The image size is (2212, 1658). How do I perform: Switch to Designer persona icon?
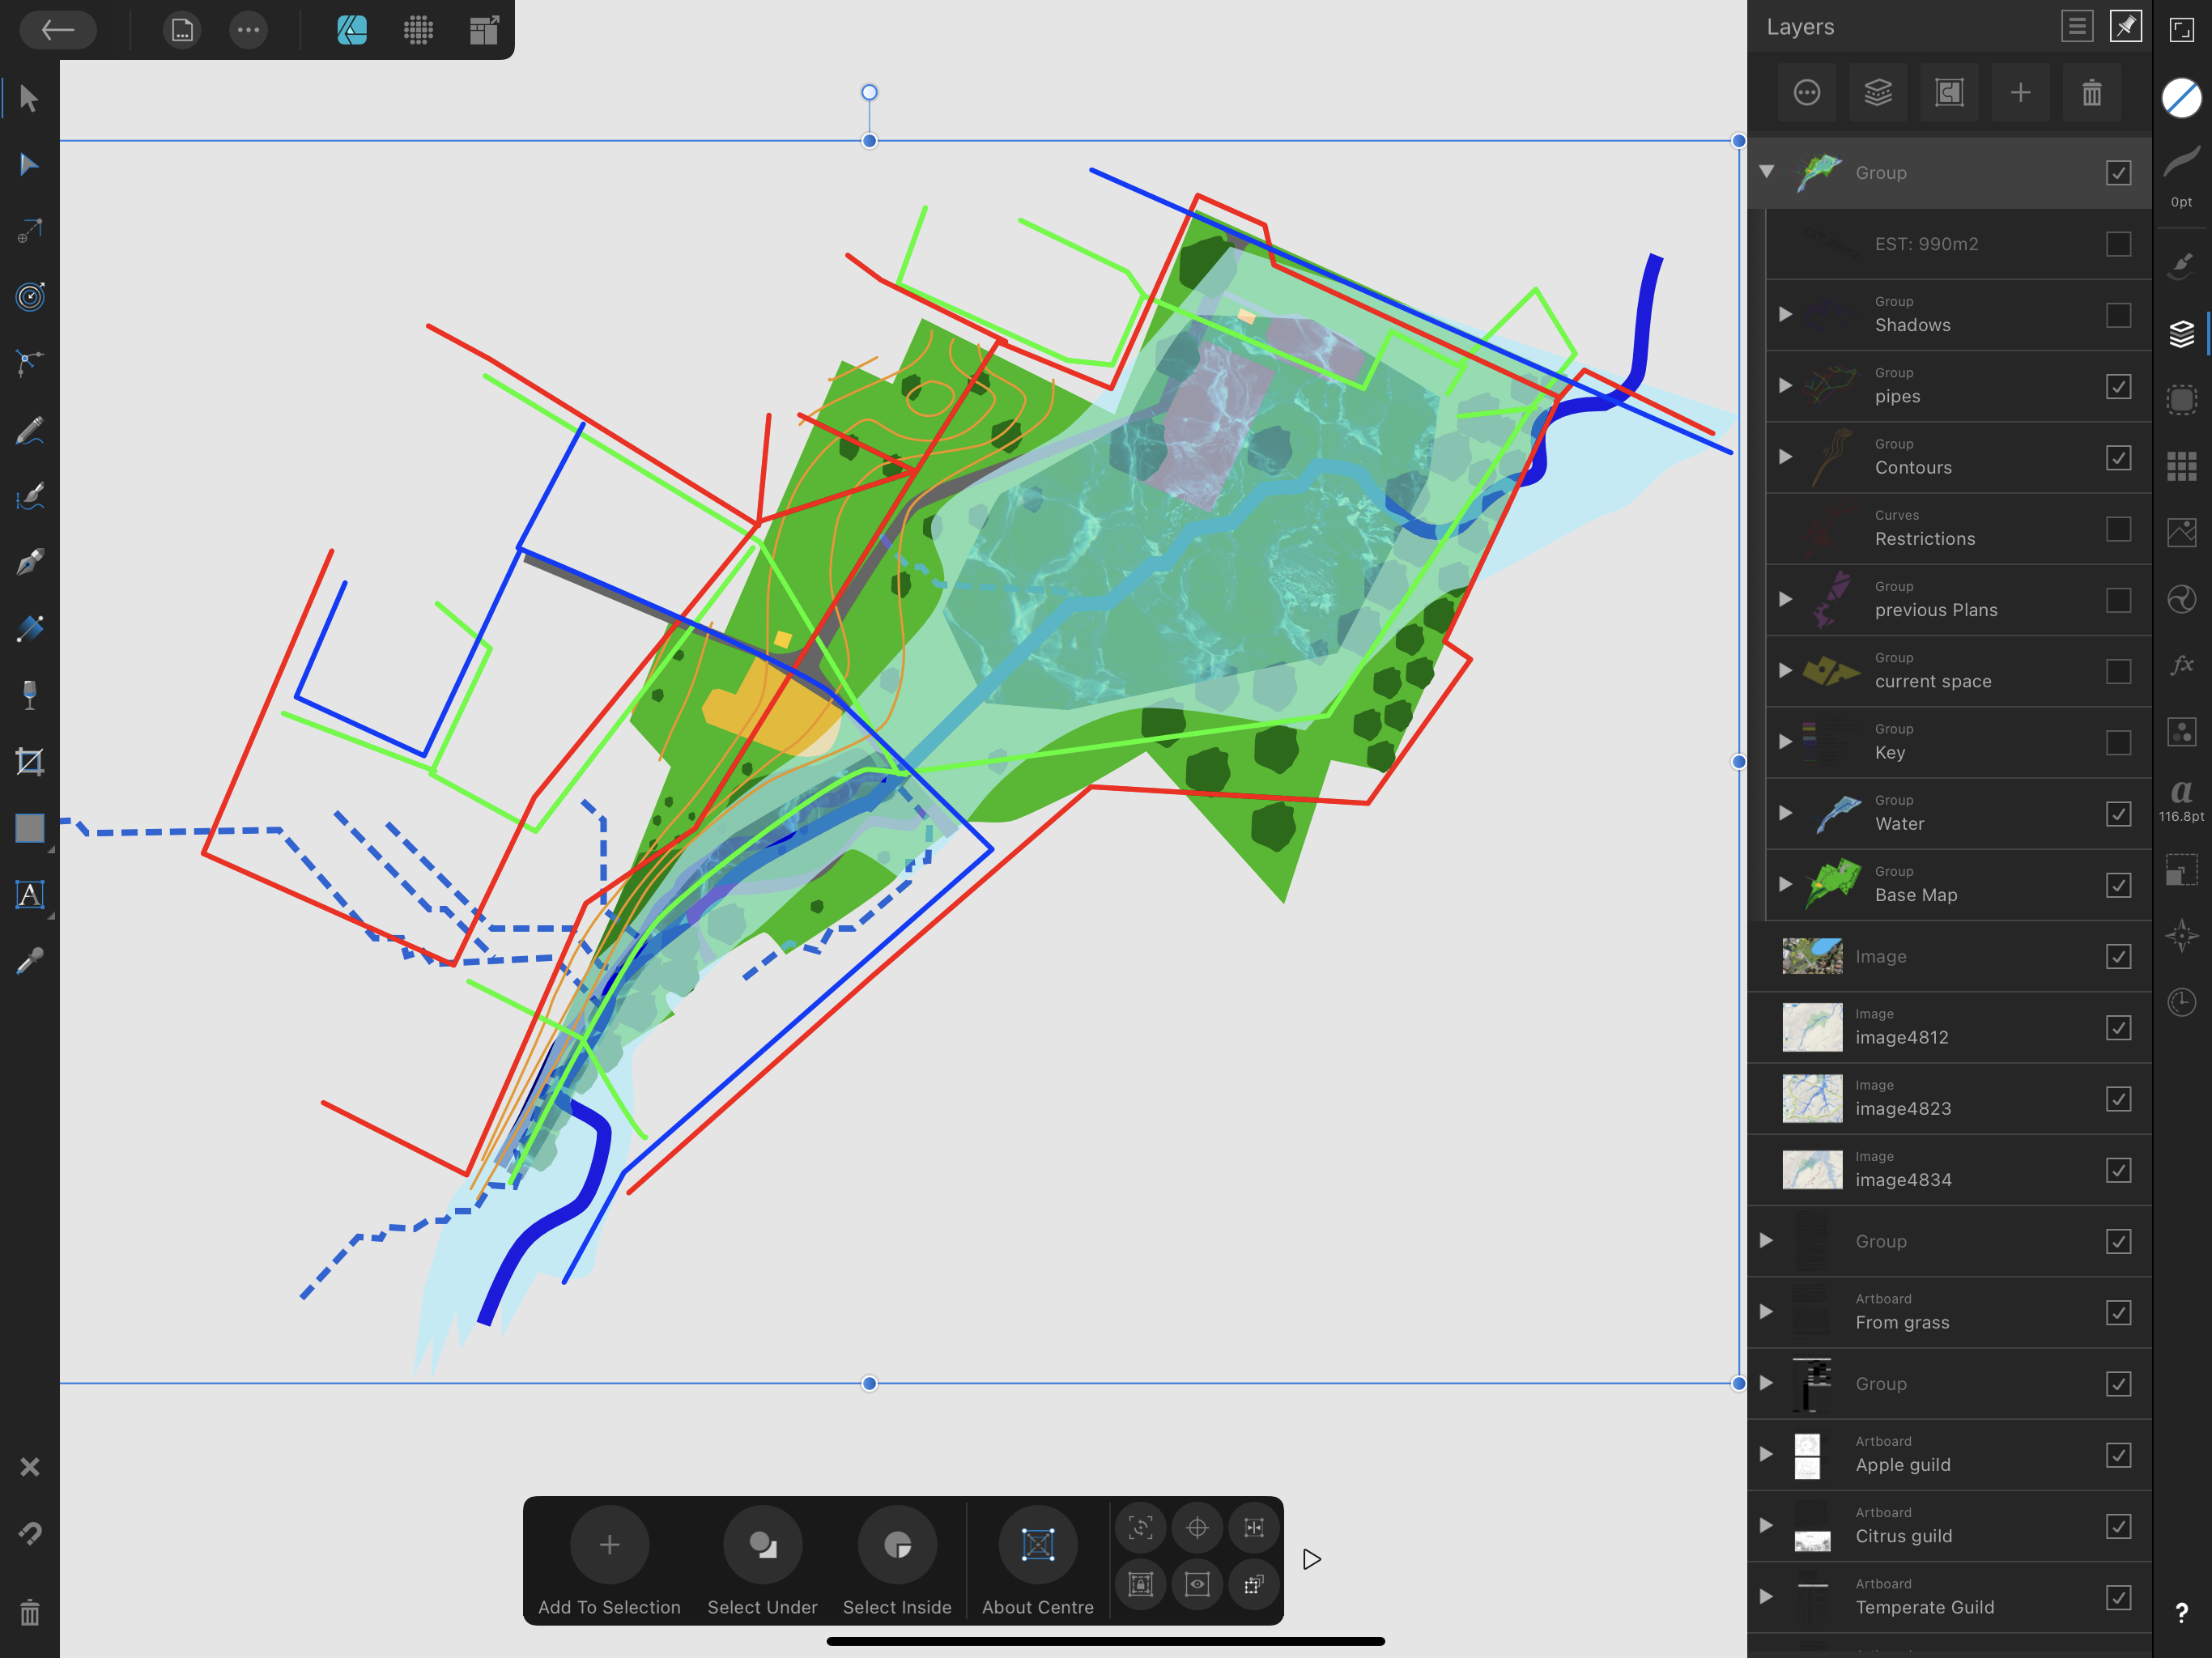tap(352, 30)
